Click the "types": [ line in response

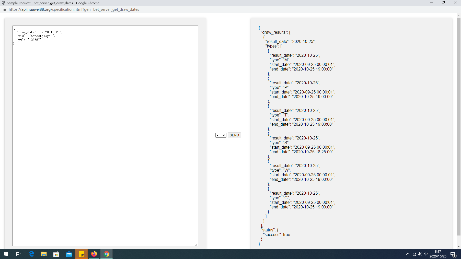(273, 46)
